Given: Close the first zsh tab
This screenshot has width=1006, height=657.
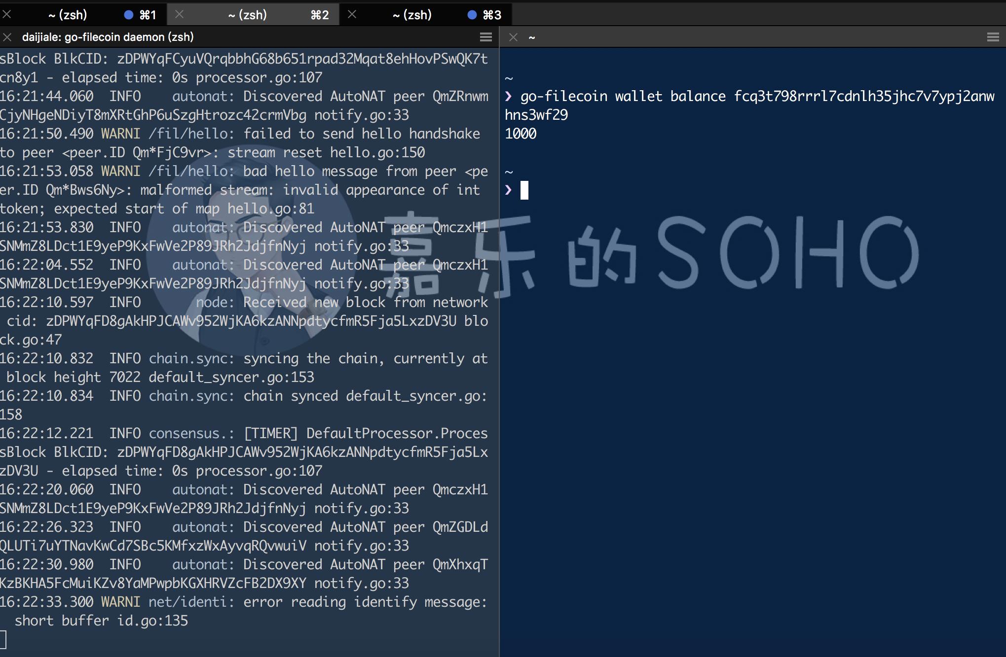Looking at the screenshot, I should (7, 15).
